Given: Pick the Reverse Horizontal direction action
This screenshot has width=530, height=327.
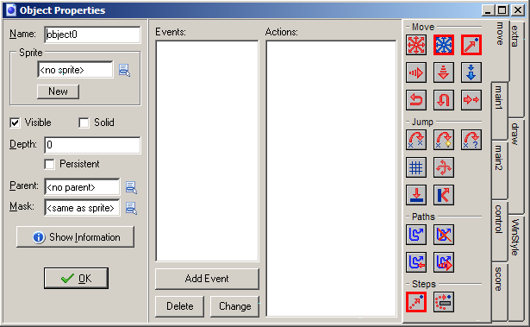Looking at the screenshot, I should pyautogui.click(x=416, y=100).
